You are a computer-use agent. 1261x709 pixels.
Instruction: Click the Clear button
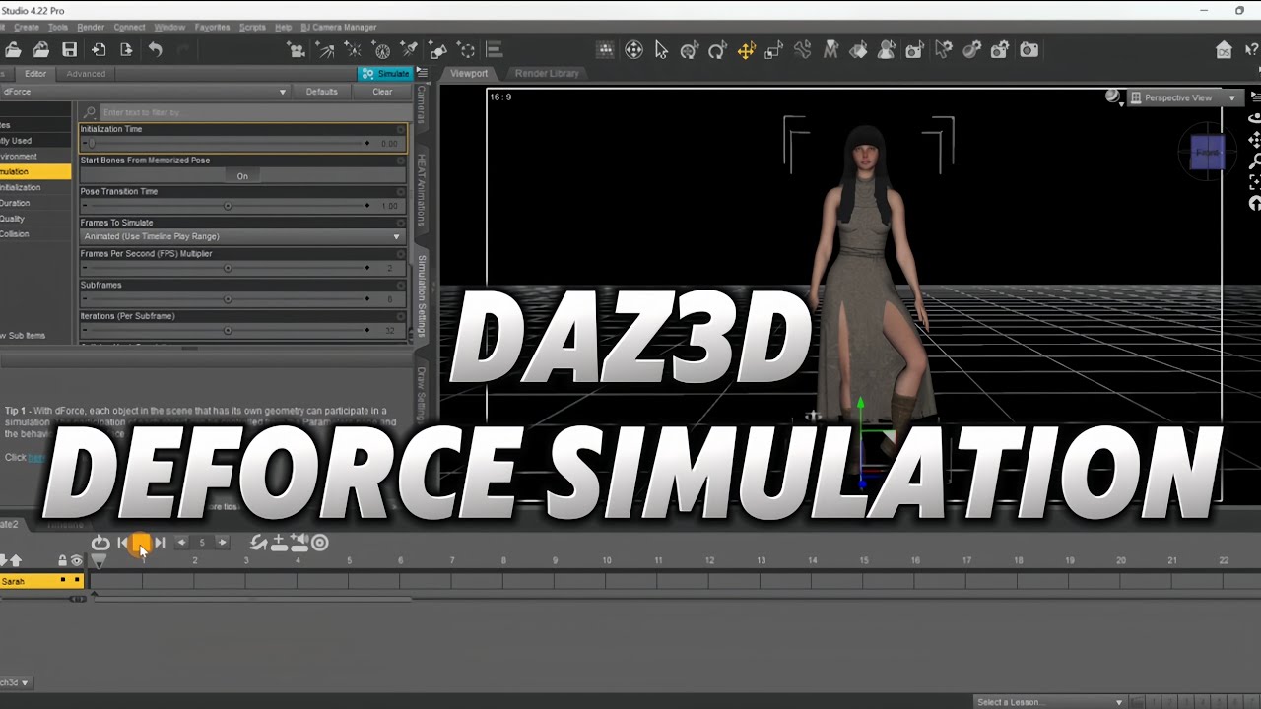pos(382,92)
